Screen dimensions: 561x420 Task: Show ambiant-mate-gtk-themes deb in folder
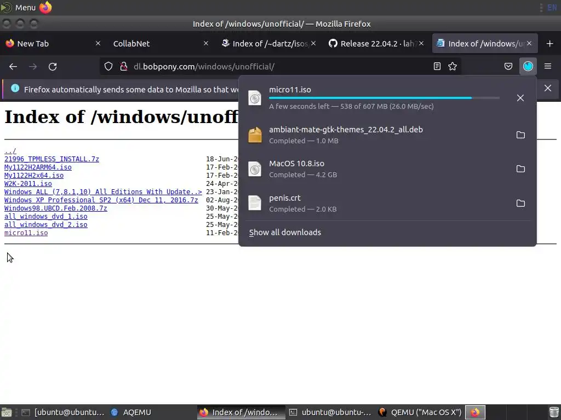coord(520,135)
